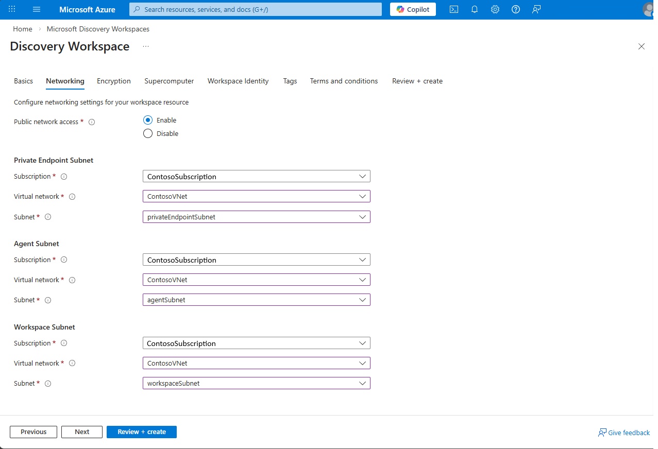Open the user account avatar
This screenshot has width=658, height=449.
coord(649,9)
